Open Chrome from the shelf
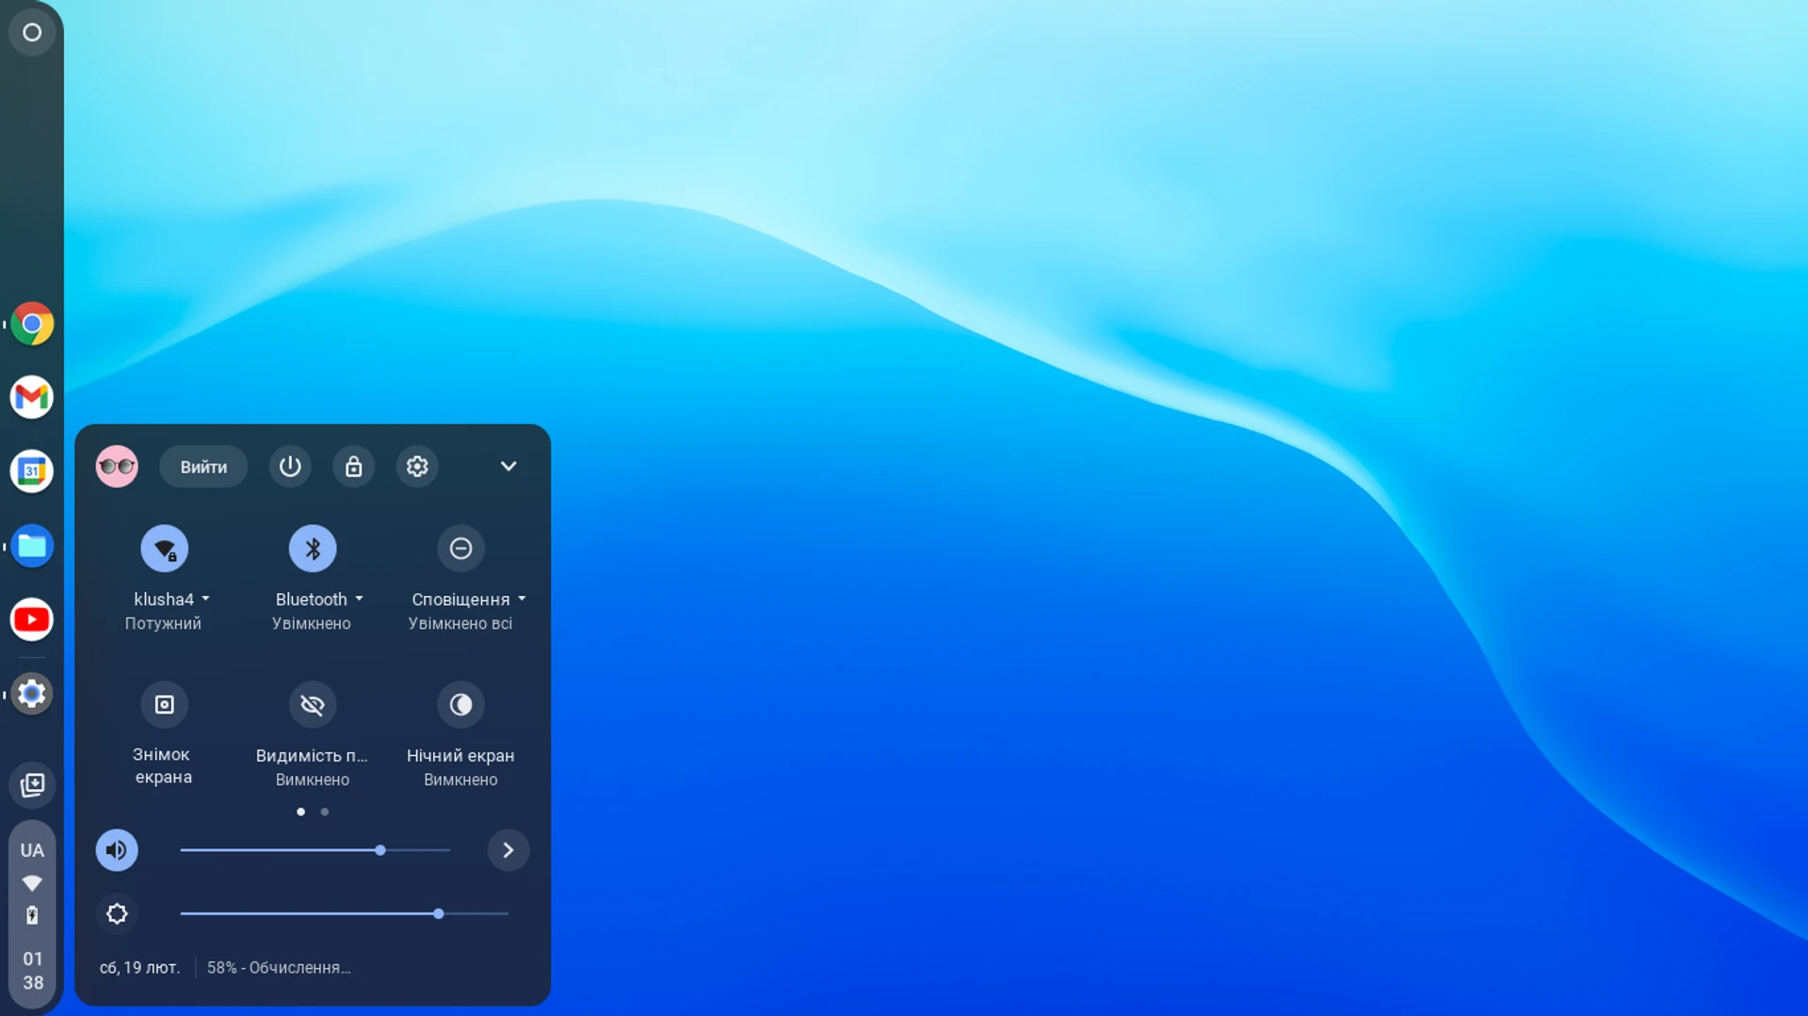Viewport: 1808px width, 1016px height. [31, 323]
